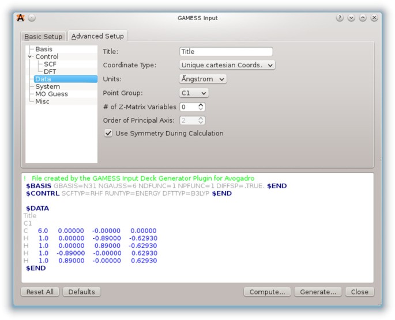Click the final $END line in preview

(36, 268)
